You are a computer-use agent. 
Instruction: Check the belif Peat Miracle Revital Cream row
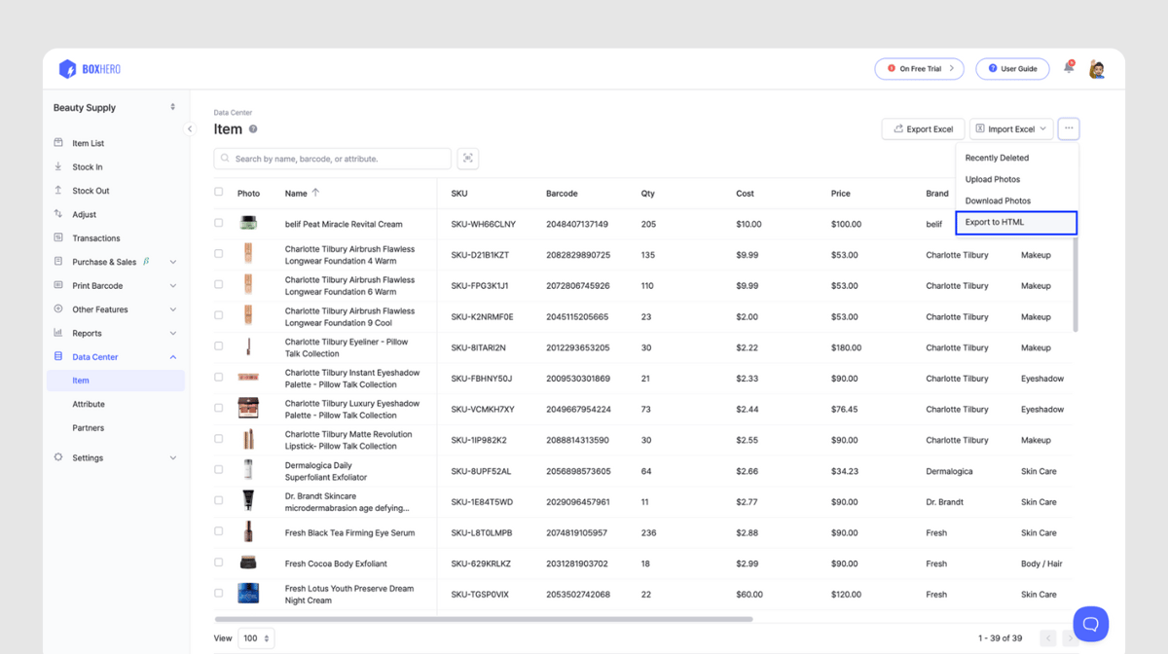219,223
